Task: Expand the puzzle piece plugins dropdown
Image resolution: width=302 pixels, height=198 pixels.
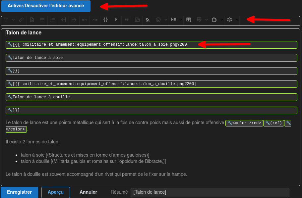Action: [222, 20]
